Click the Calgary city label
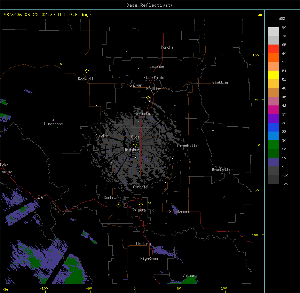This screenshot has width=300, height=293. (139, 210)
